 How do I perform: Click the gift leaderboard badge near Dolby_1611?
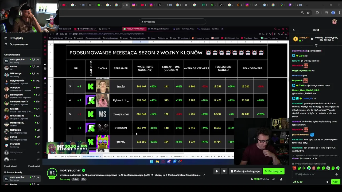click(296, 39)
